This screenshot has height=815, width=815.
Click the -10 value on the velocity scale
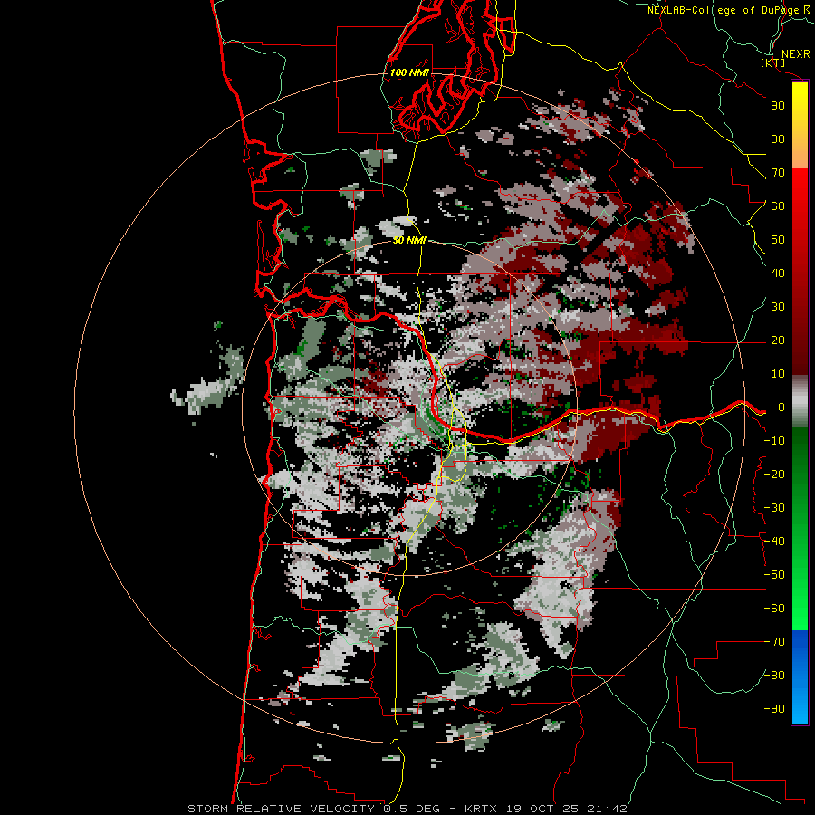click(774, 441)
